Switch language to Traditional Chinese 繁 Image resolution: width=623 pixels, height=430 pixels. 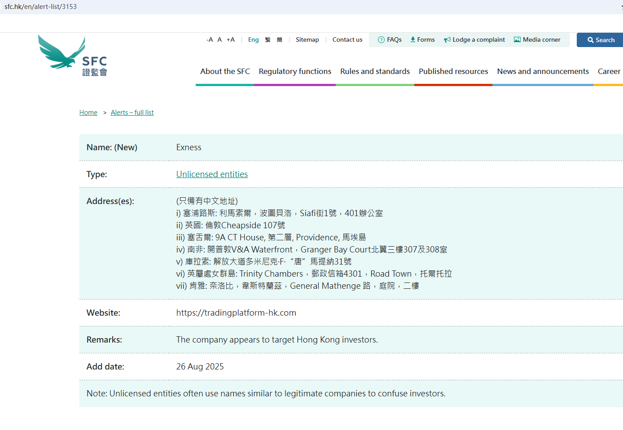coord(268,40)
